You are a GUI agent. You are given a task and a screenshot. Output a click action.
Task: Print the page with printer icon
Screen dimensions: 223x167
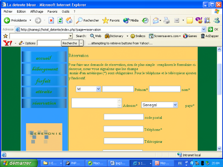point(167,20)
